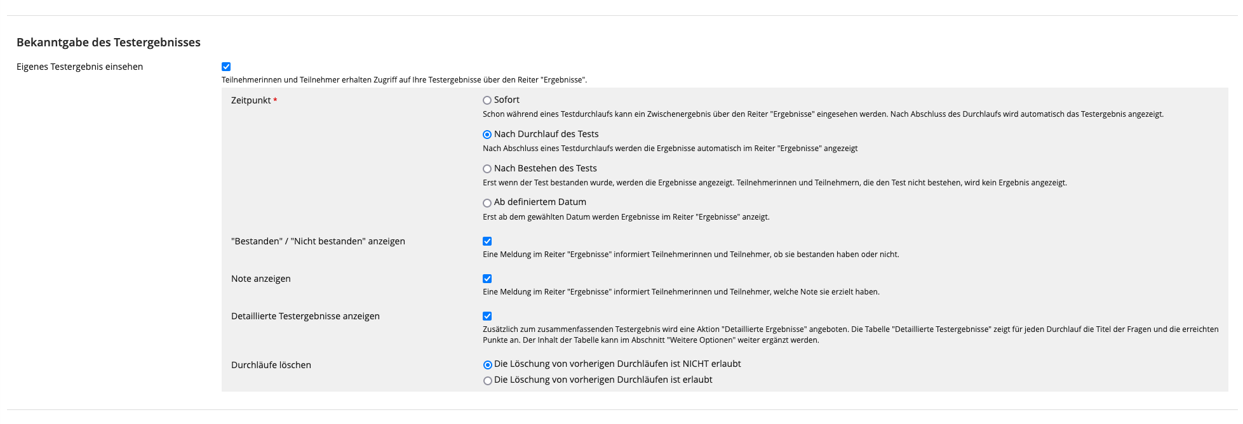Click the Note anzeigen field label

pos(260,279)
